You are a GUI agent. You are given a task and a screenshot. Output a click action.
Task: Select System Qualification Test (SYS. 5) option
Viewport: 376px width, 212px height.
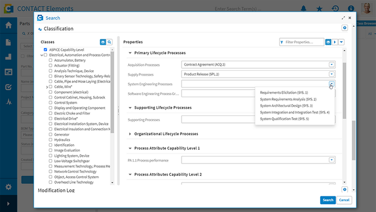tap(284, 119)
